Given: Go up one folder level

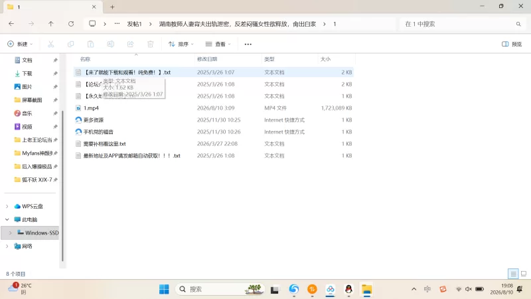Looking at the screenshot, I should pyautogui.click(x=51, y=24).
